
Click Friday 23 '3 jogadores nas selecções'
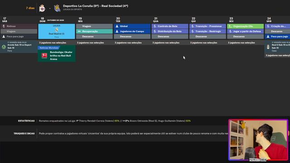tap(241, 43)
